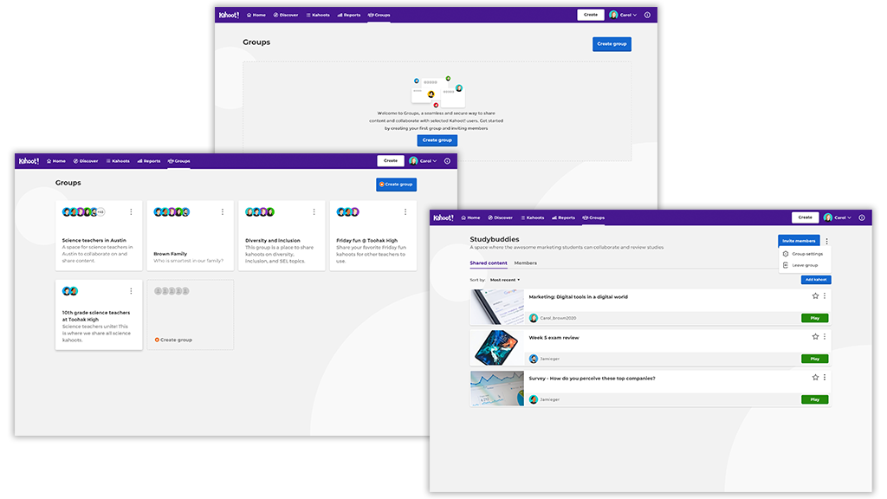Image resolution: width=887 pixels, height=499 pixels.
Task: Open the help icon in the empty Groups window
Action: point(647,16)
